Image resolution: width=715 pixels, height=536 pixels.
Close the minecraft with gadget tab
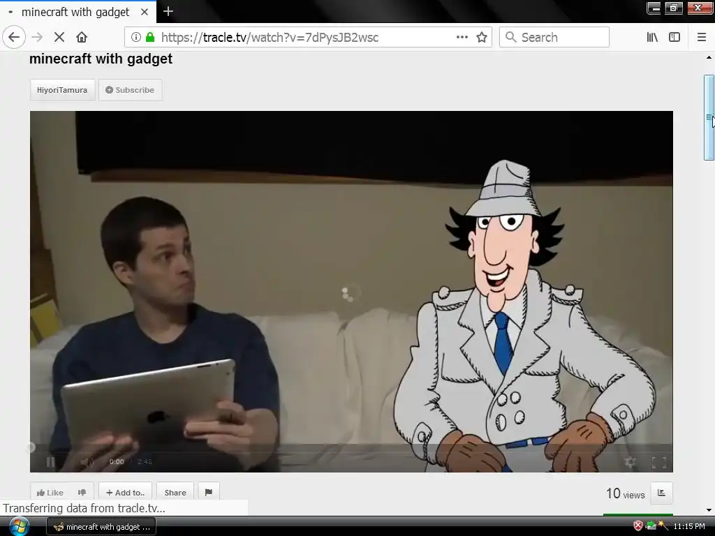click(145, 12)
